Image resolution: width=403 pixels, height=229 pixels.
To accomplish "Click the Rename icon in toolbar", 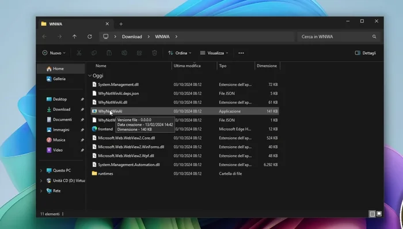I will point(124,53).
